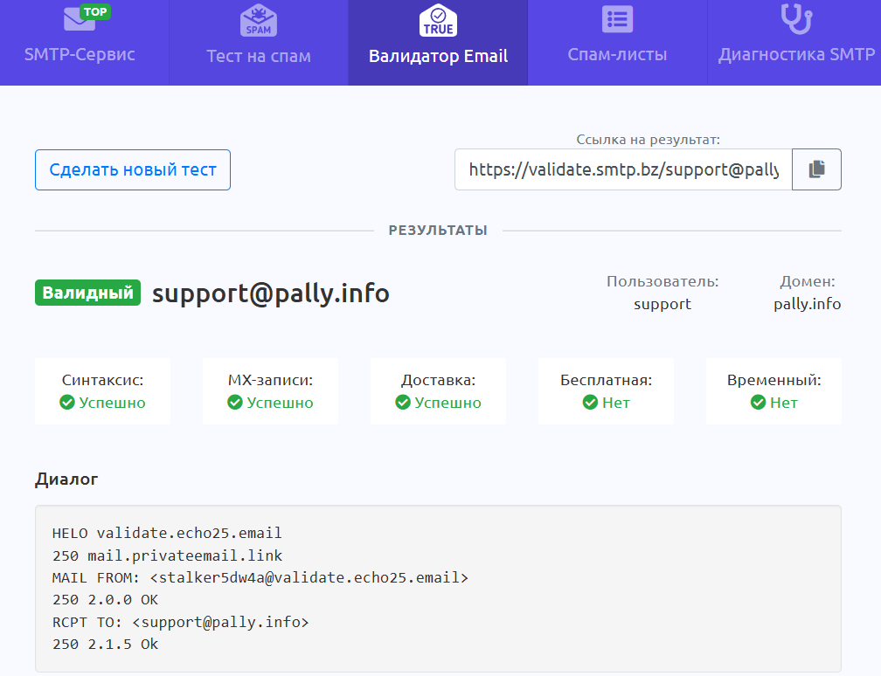Click the TRUE validator envelope icon
The image size is (881, 676).
click(438, 20)
